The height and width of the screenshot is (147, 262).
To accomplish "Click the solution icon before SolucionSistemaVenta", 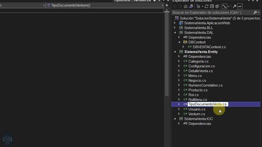I will pos(176,18).
